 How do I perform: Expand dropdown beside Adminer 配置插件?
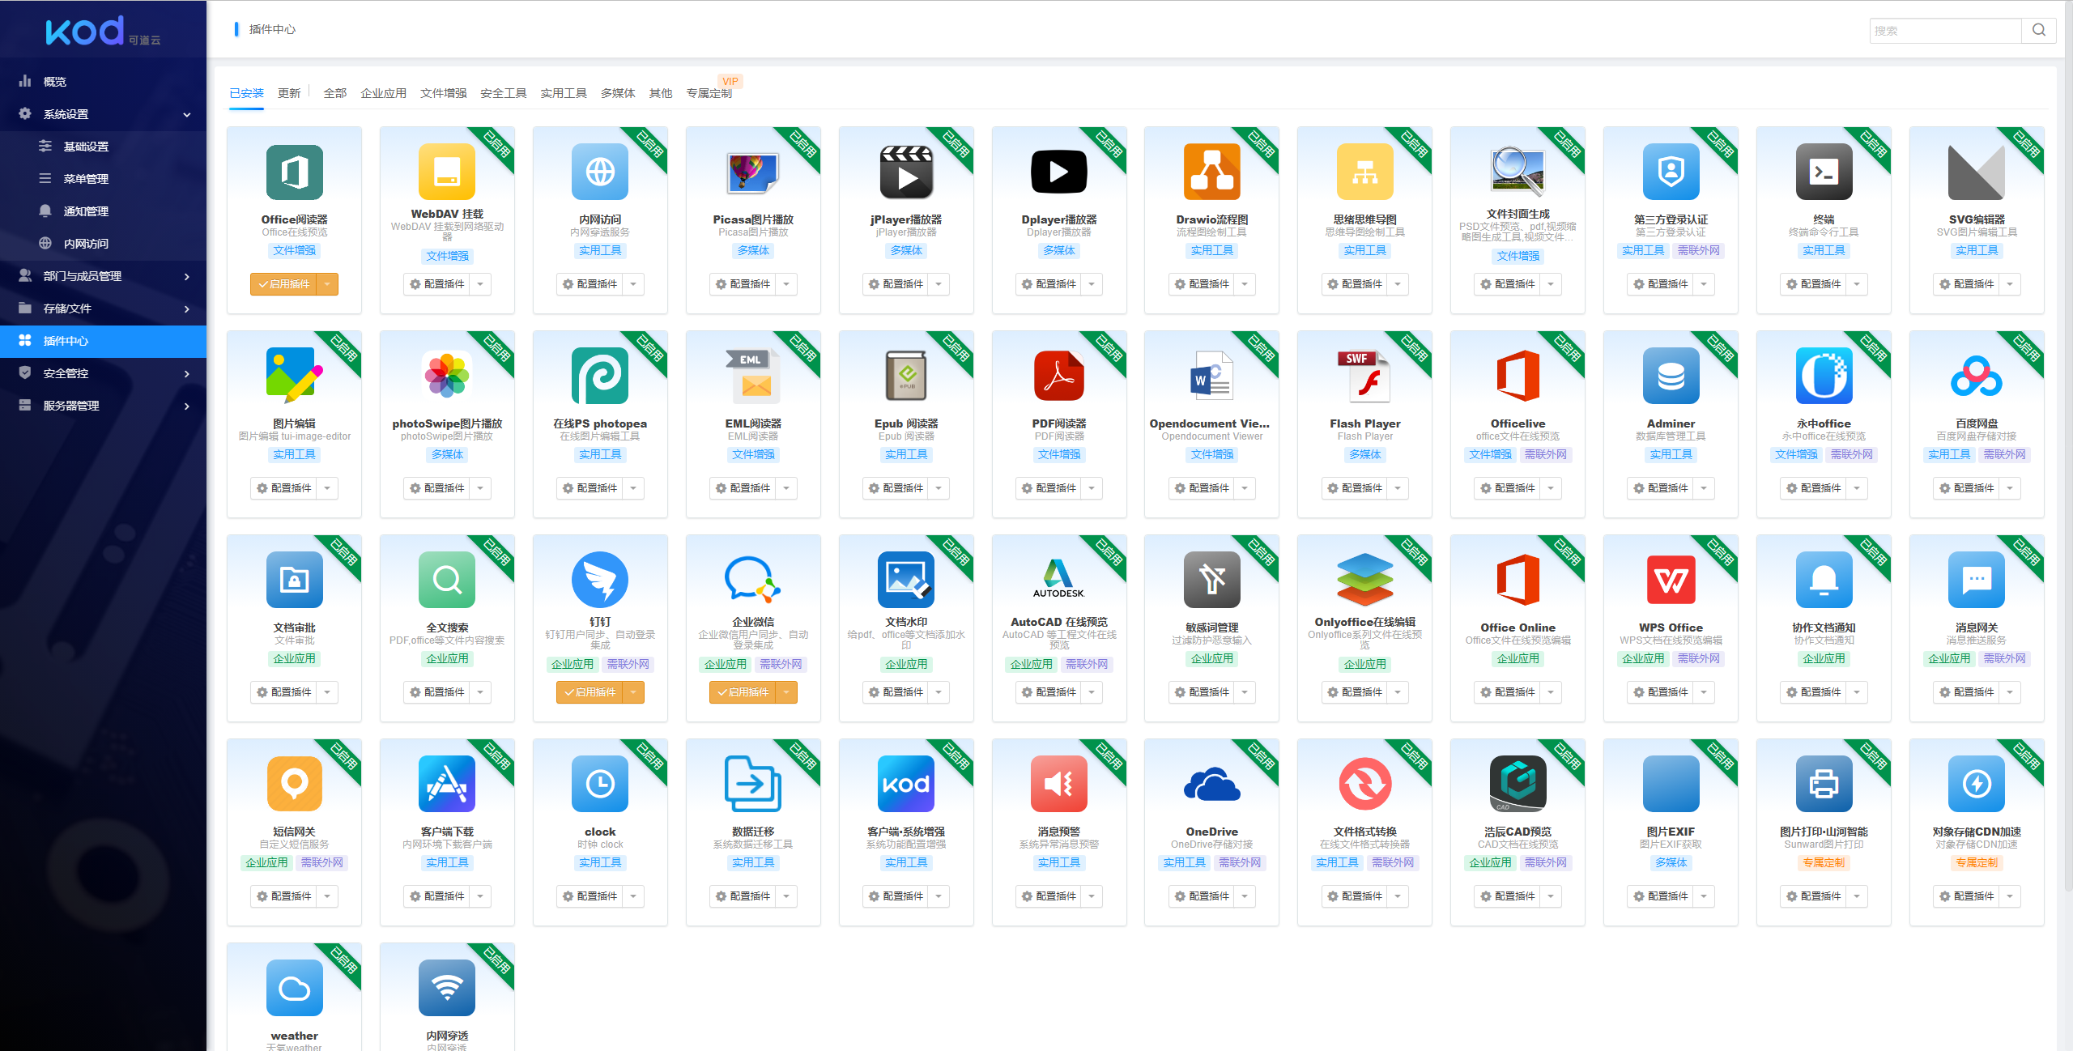[1704, 488]
